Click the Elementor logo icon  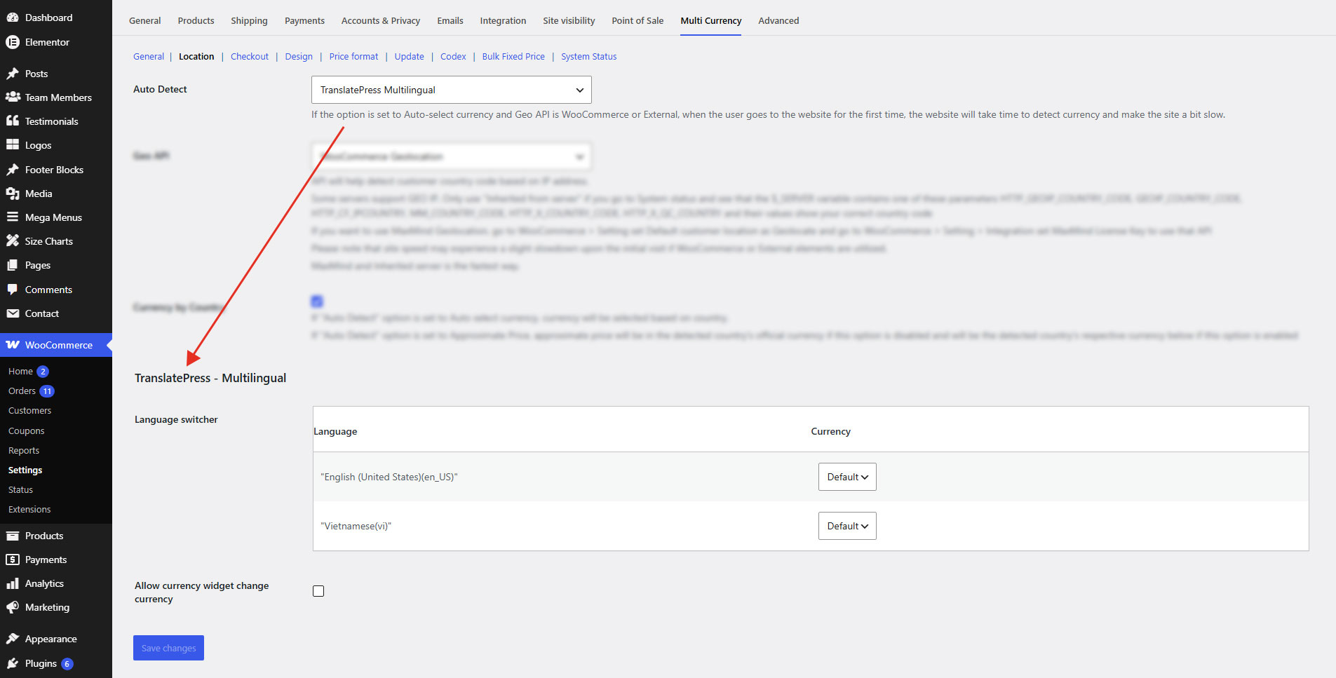(13, 42)
